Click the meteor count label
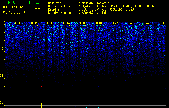This screenshot has width=169, height=108. pyautogui.click(x=38, y=8)
